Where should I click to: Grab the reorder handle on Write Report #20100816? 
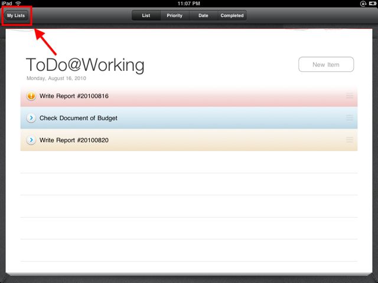[350, 96]
